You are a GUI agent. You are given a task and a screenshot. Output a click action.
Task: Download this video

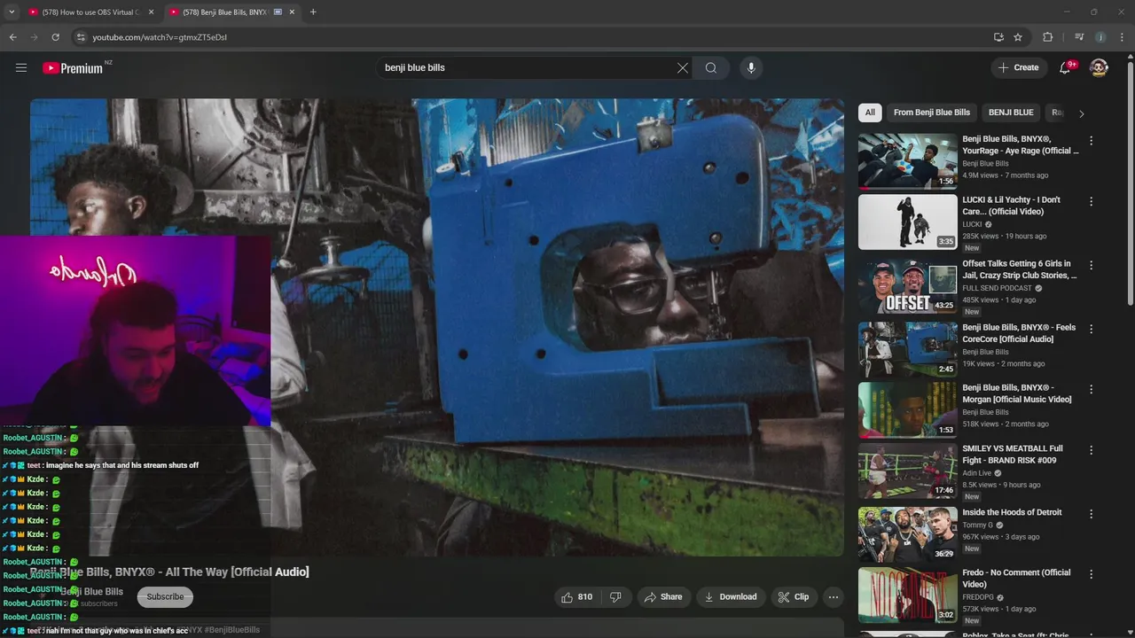(731, 597)
